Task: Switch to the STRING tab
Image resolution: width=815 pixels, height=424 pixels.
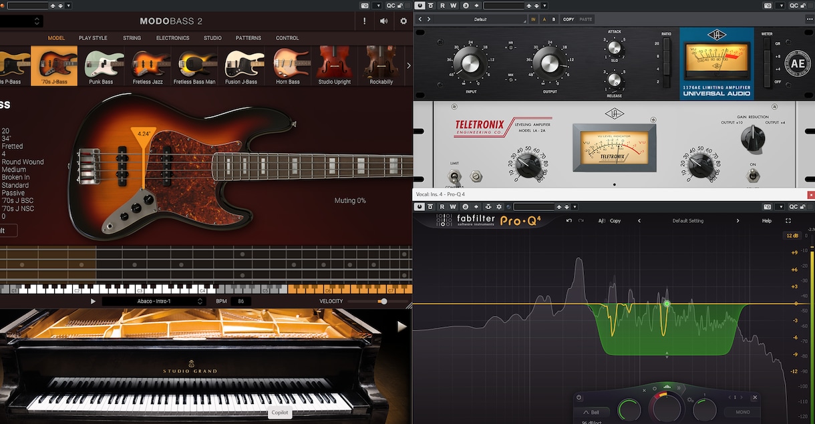Action: click(x=132, y=38)
